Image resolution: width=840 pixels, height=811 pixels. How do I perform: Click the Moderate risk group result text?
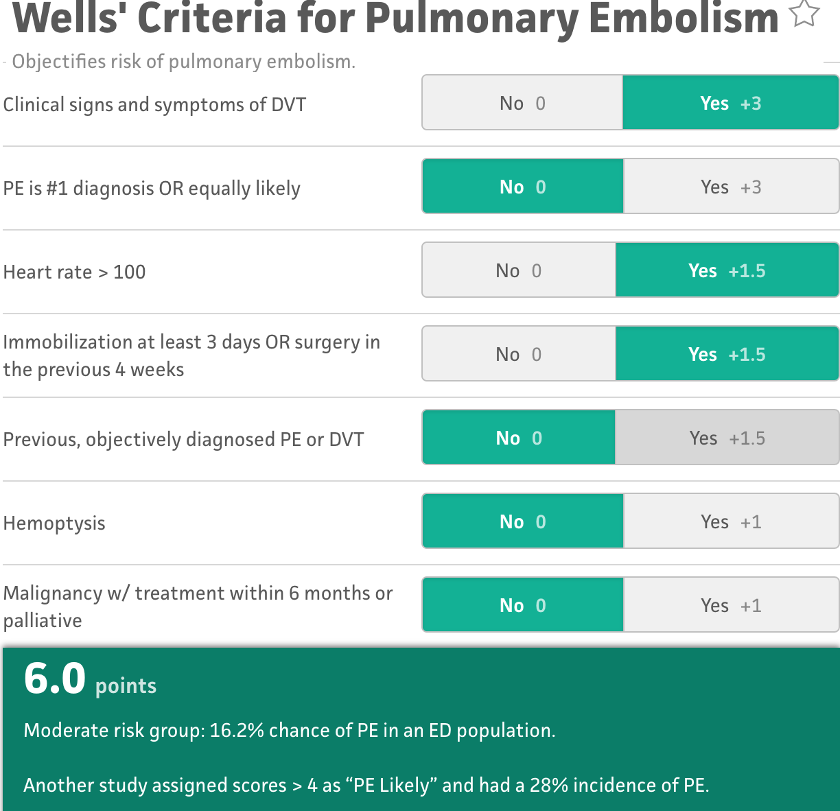point(289,730)
